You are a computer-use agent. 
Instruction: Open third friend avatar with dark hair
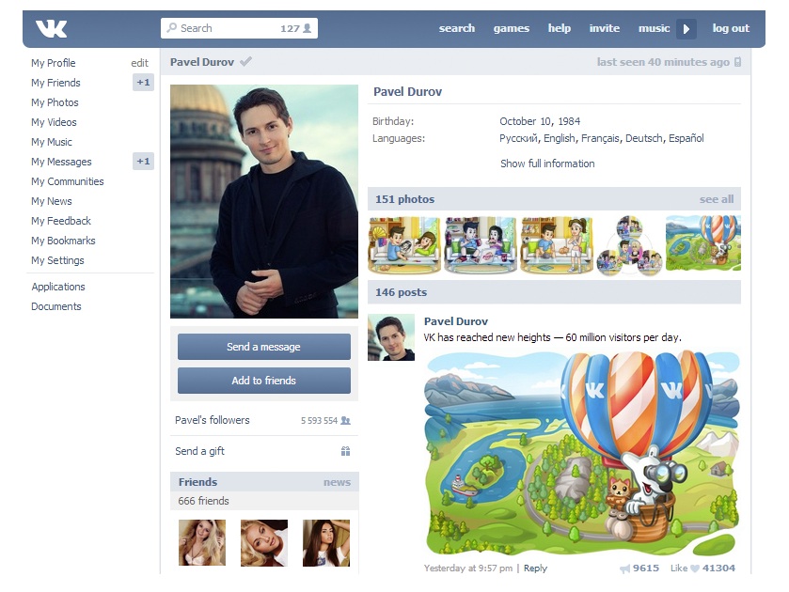pyautogui.click(x=326, y=543)
